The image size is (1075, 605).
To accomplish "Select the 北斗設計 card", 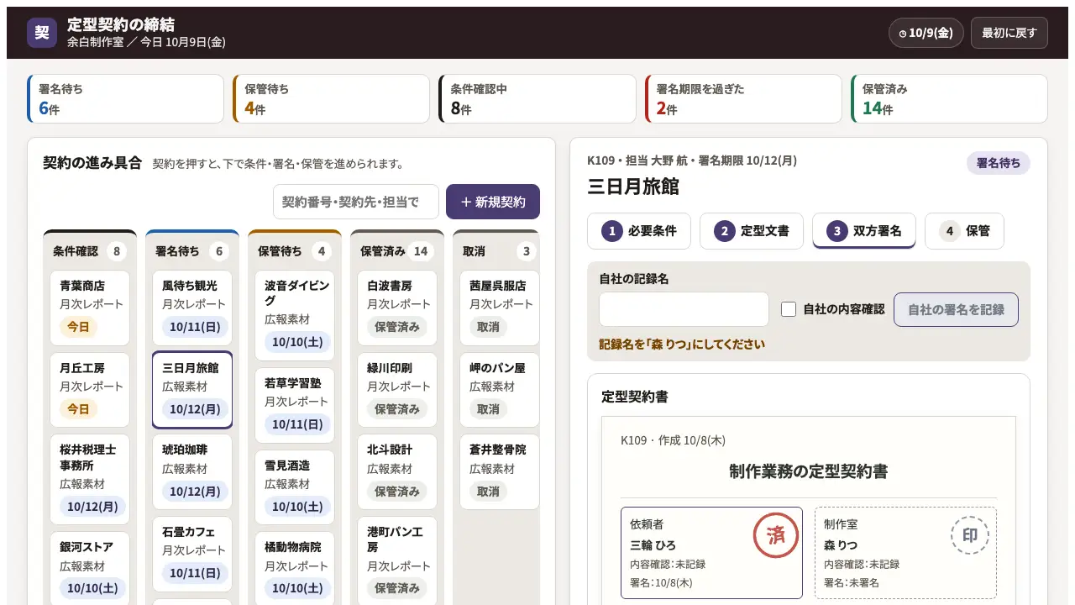I will pyautogui.click(x=397, y=472).
